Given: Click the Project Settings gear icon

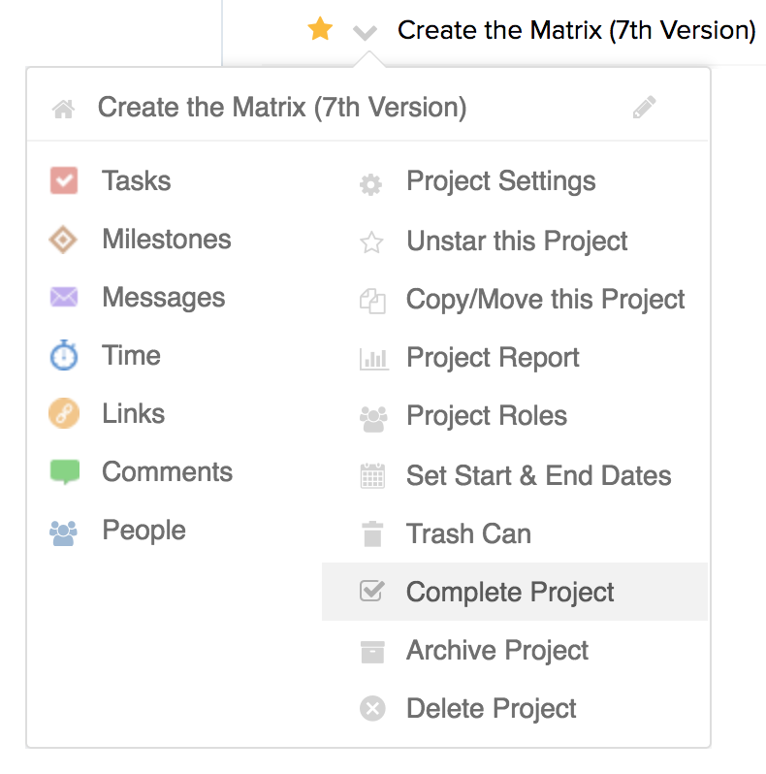Looking at the screenshot, I should tap(370, 184).
